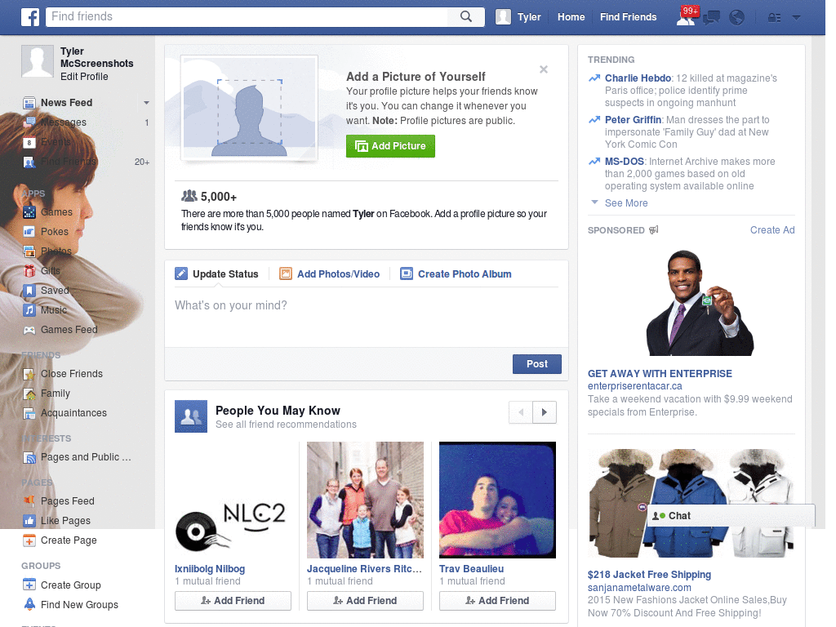Open the Pokes sidebar icon
836x627 pixels.
[x=29, y=232]
